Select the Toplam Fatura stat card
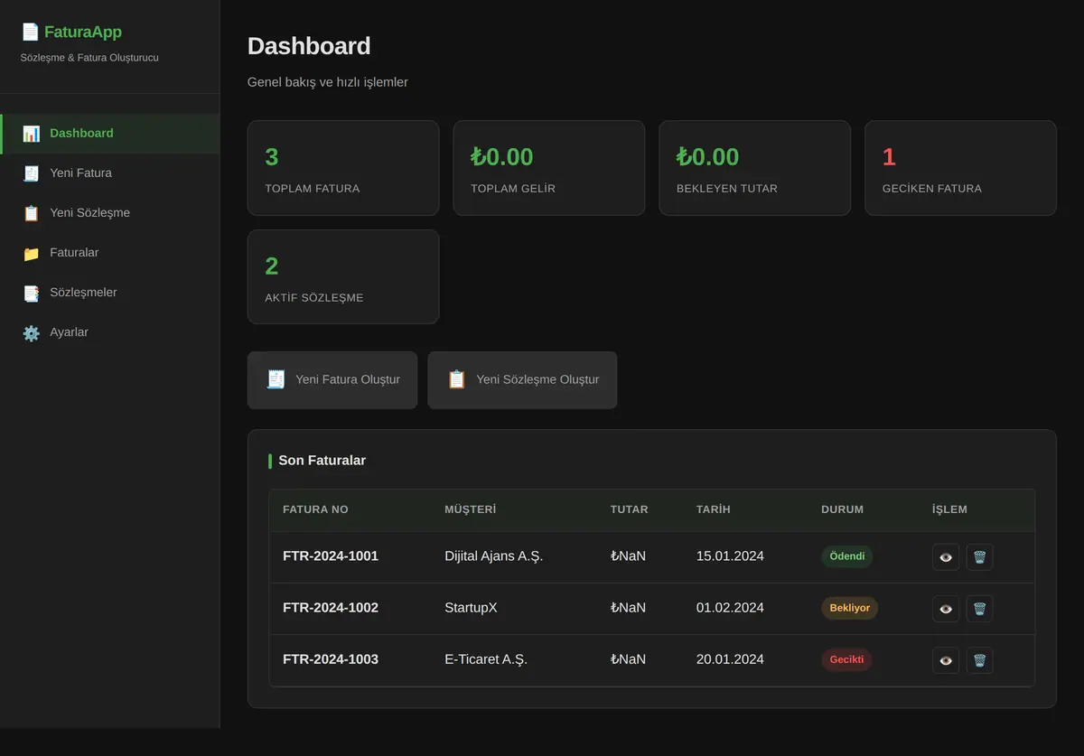Image resolution: width=1084 pixels, height=756 pixels. tap(343, 168)
